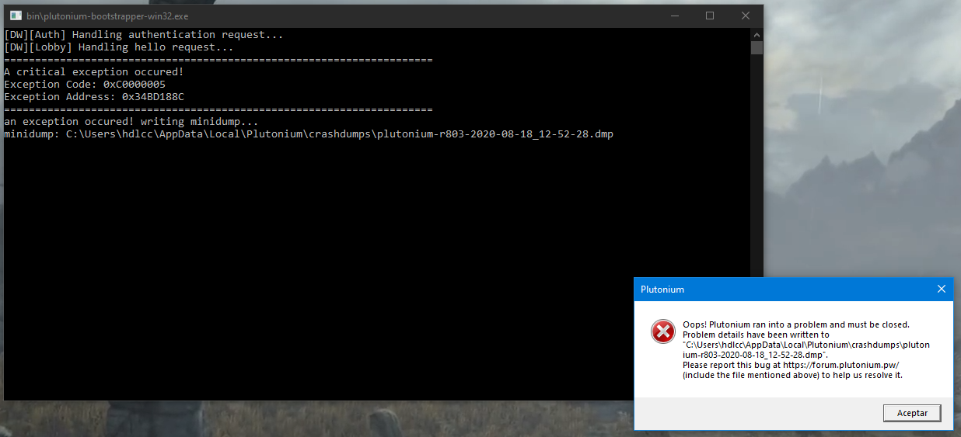The height and width of the screenshot is (437, 961).
Task: Click 'an exception occured! writing minidump...' line
Action: tap(131, 122)
